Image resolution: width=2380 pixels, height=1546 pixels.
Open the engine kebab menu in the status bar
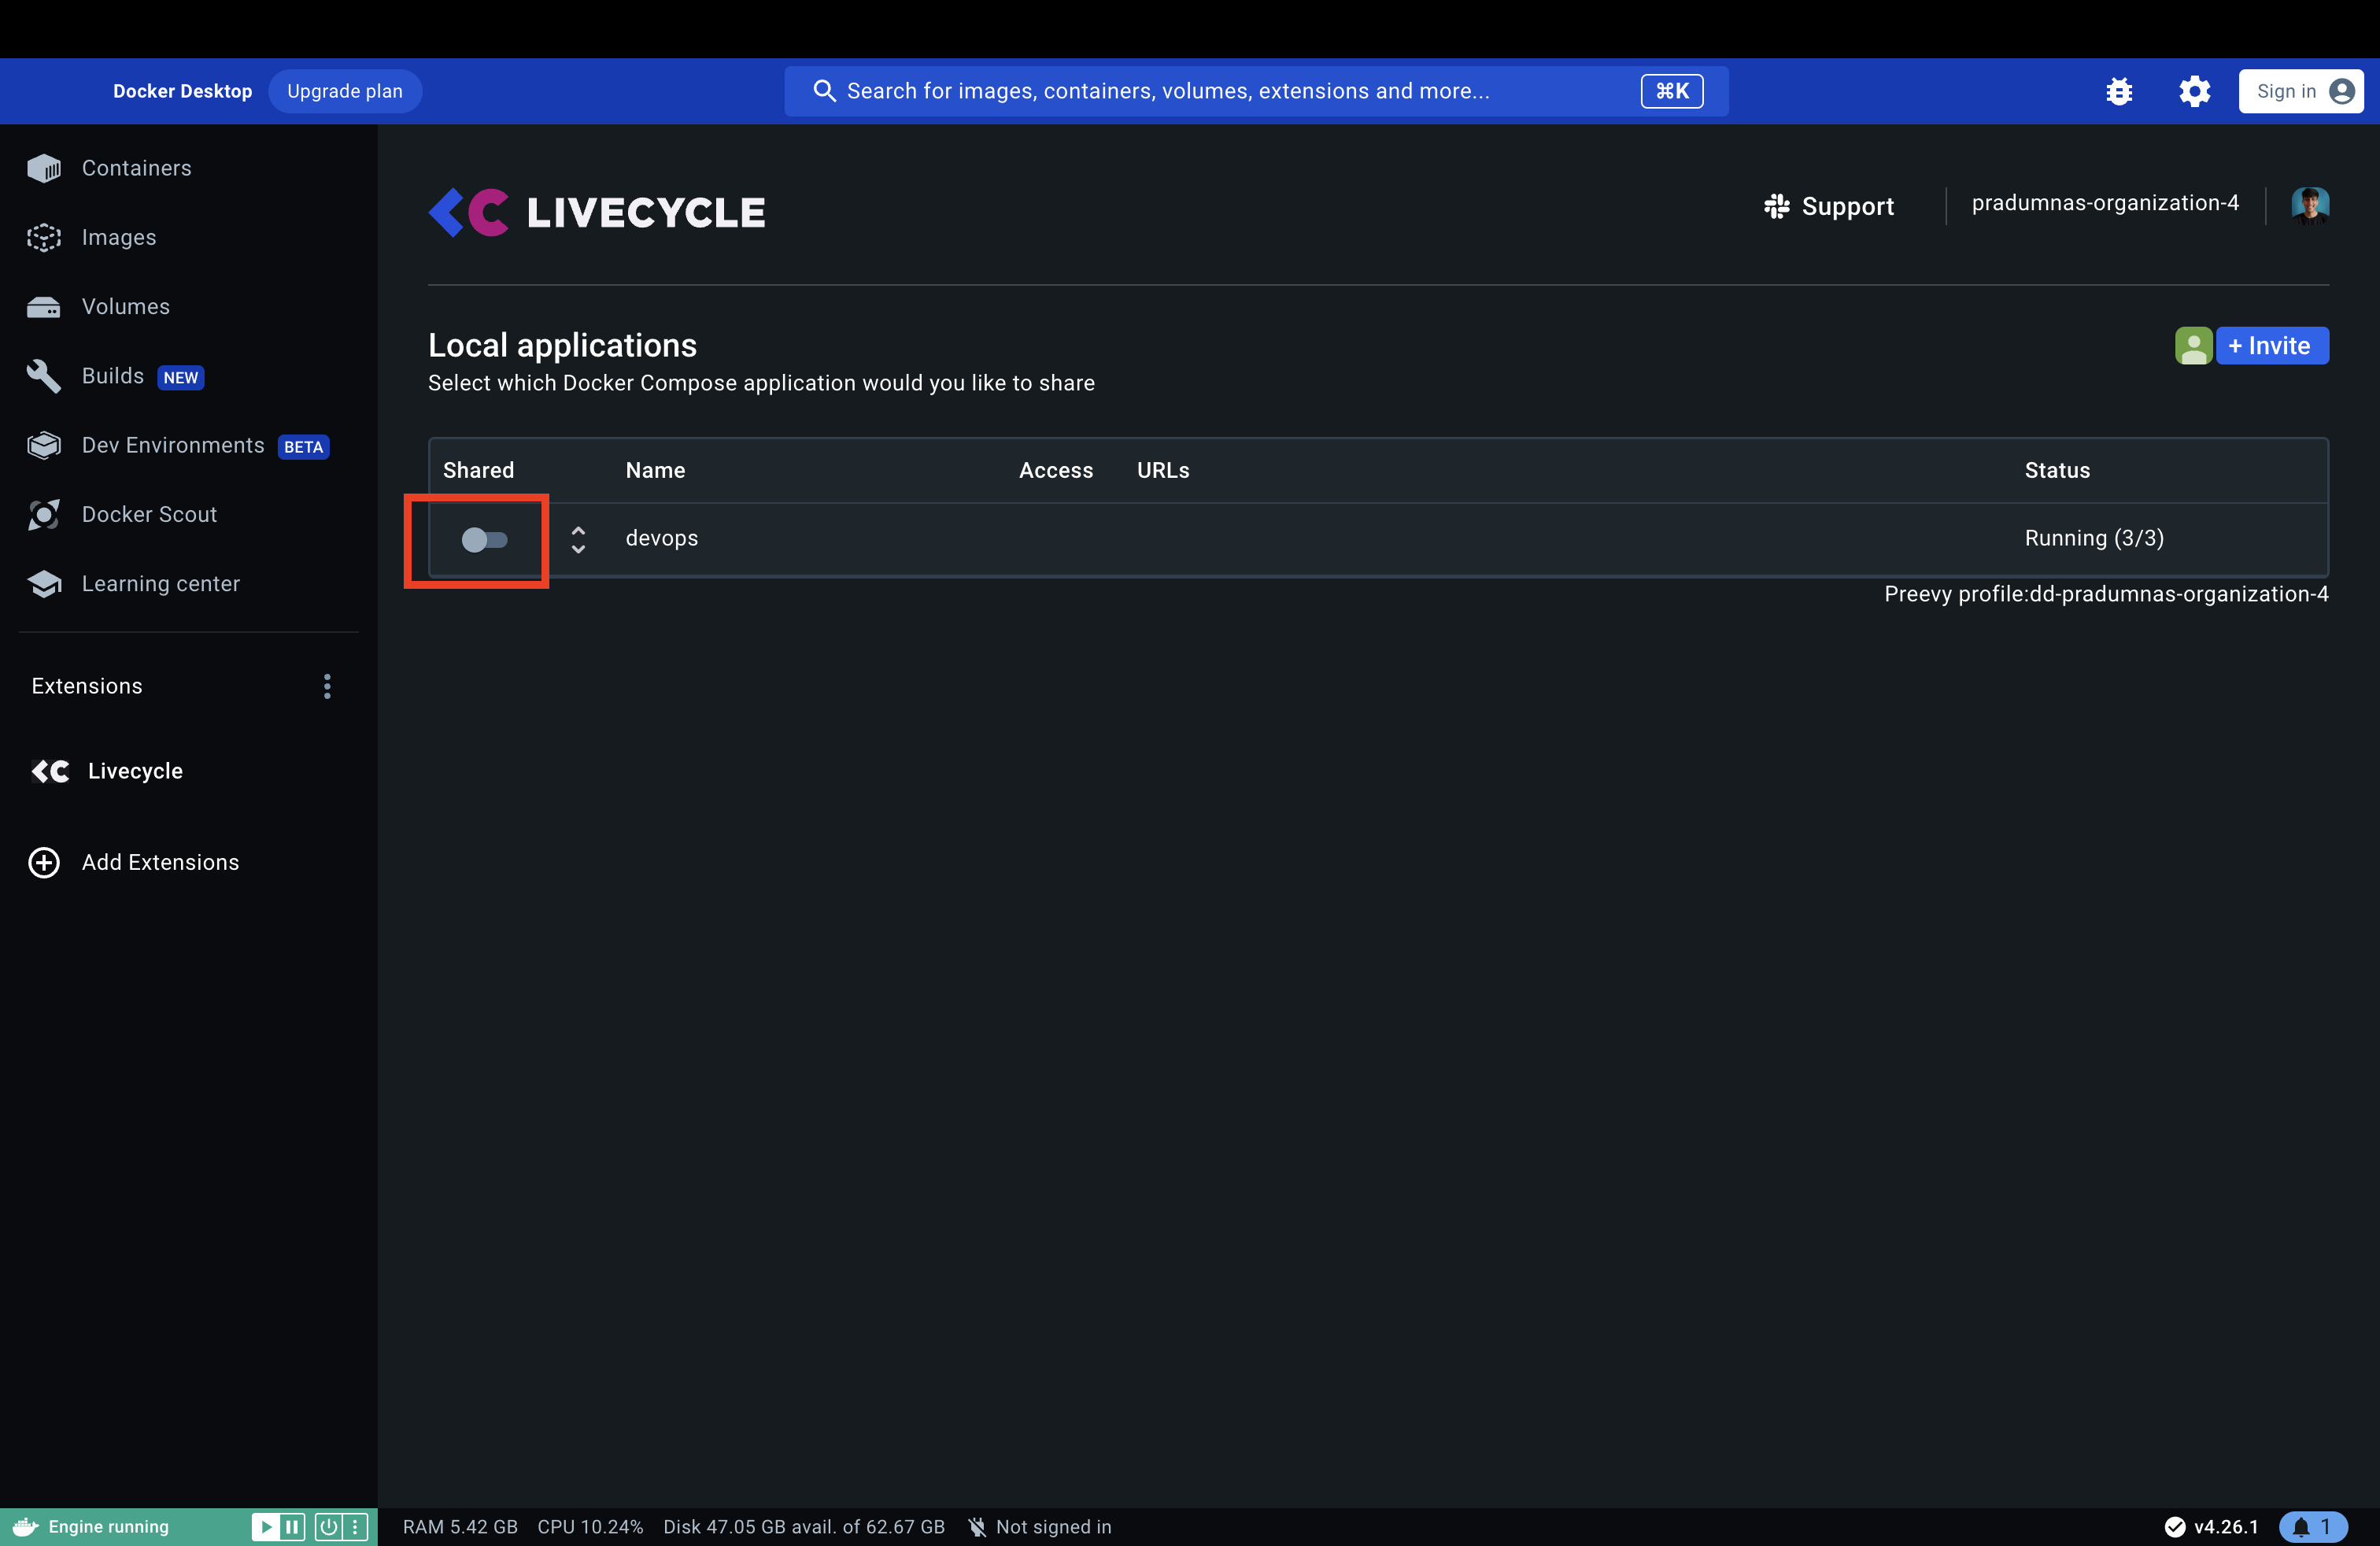[x=355, y=1527]
